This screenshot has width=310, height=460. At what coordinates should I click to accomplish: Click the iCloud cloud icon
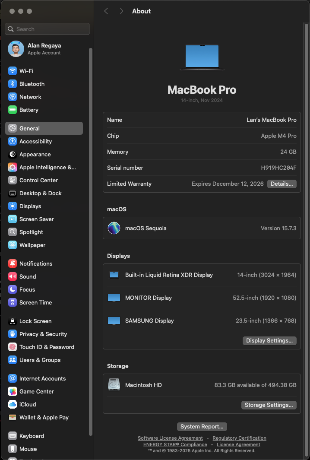(x=13, y=404)
